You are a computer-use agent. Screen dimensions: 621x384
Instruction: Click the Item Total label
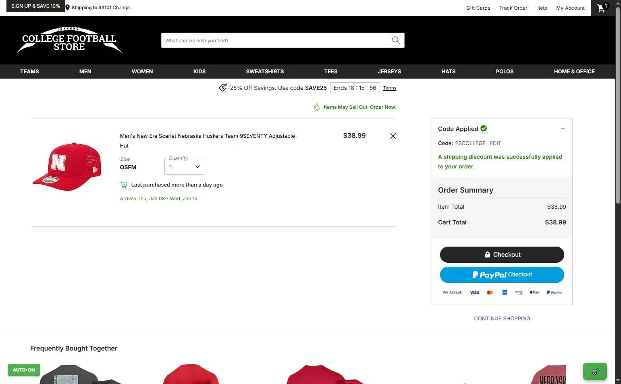click(451, 207)
